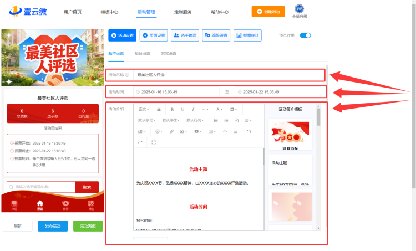Open 默认行高 line height dropdown
416x251 pixels.
pyautogui.click(x=195, y=120)
